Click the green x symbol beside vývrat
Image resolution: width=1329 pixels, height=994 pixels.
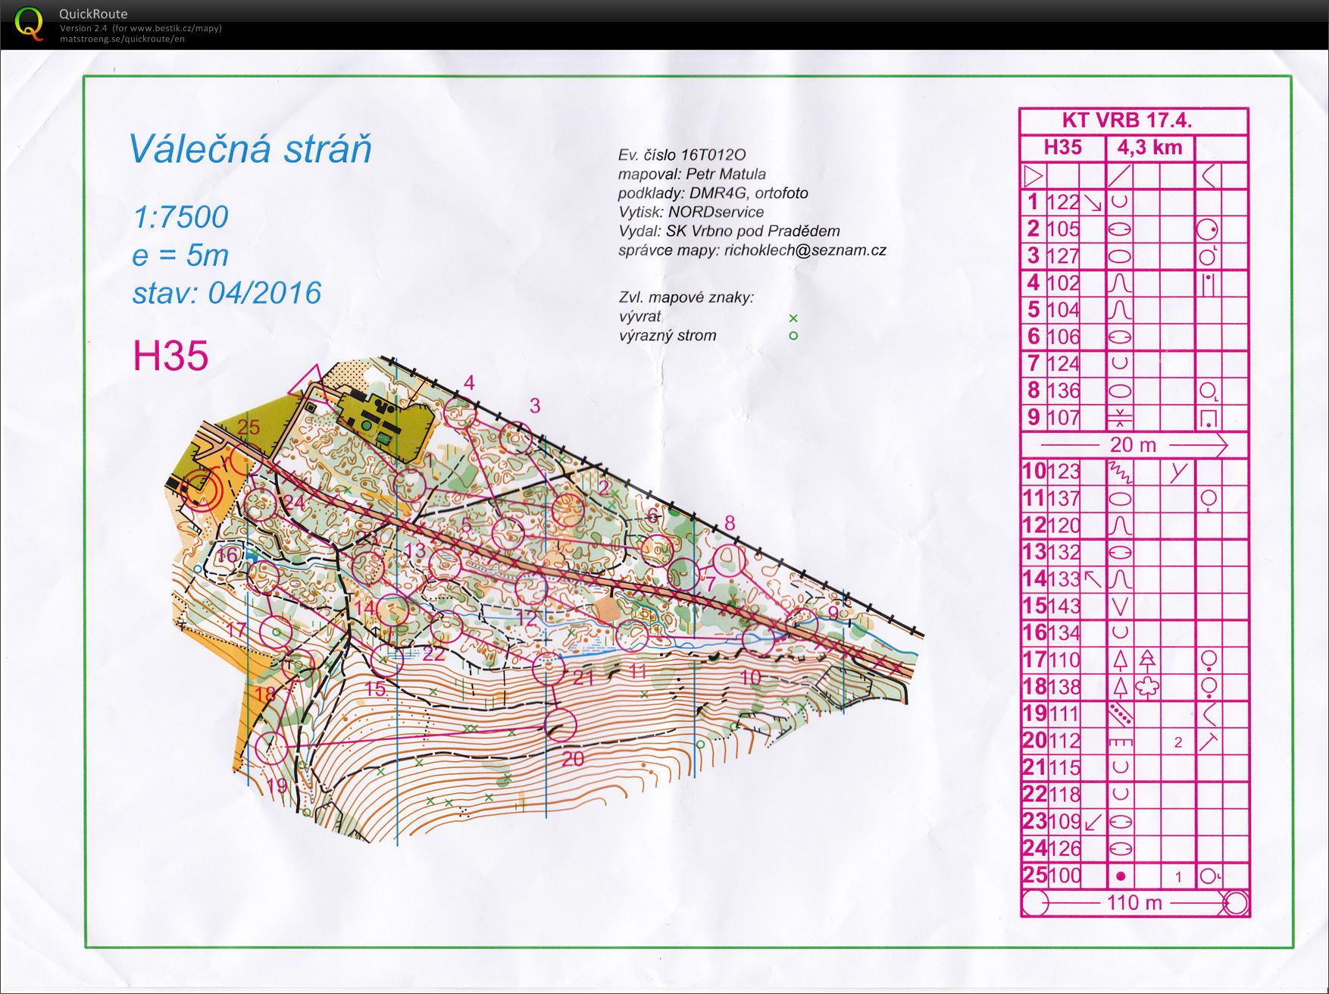point(793,318)
